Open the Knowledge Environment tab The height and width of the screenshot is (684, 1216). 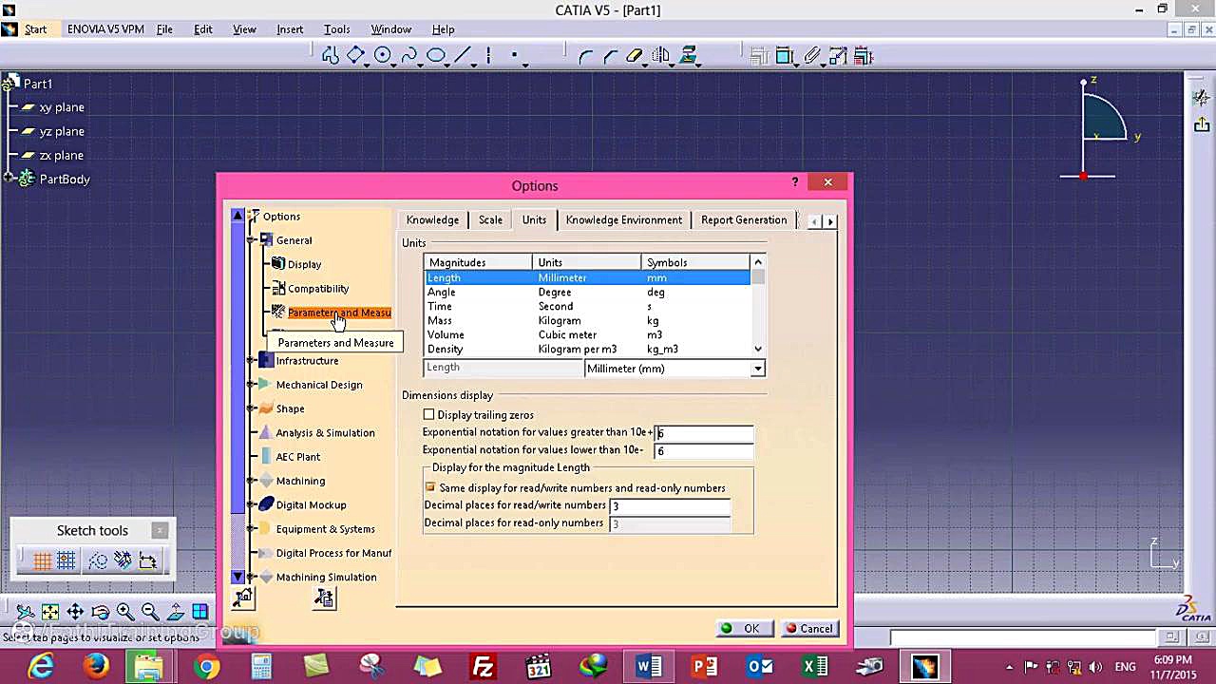coord(623,220)
